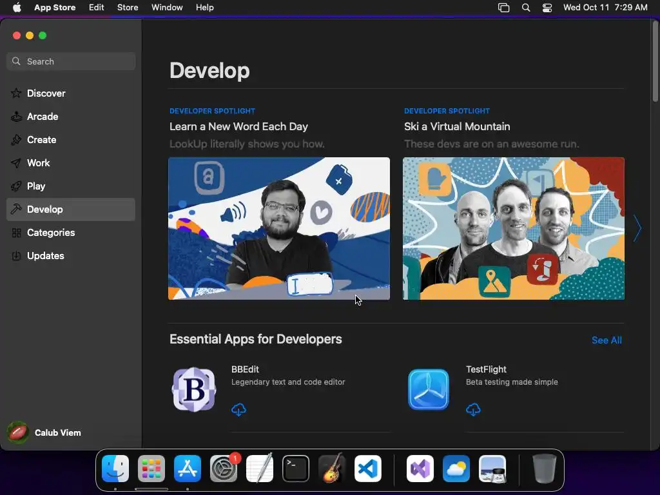Go to the Work section label
The height and width of the screenshot is (495, 660).
click(x=38, y=163)
